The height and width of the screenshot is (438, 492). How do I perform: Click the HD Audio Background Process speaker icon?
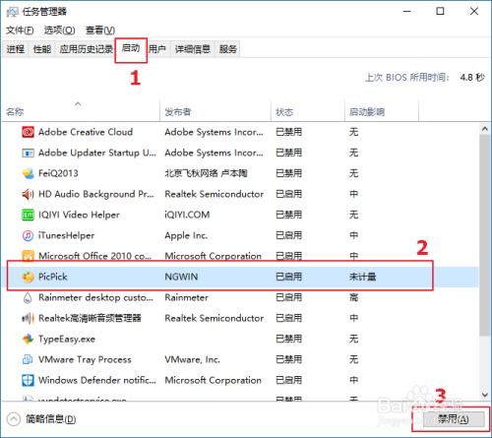coord(28,194)
